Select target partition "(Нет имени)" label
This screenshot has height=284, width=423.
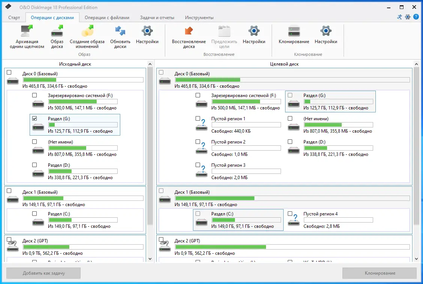316,119
